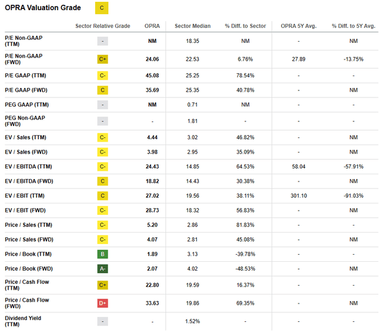Open the P/E GAAP (TTM) metric label
Screen dimensions: 381x332
(x=26, y=76)
